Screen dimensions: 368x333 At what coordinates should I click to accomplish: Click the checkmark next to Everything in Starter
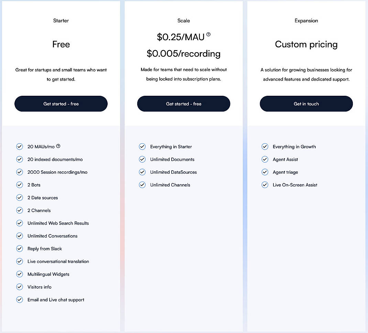[142, 147]
